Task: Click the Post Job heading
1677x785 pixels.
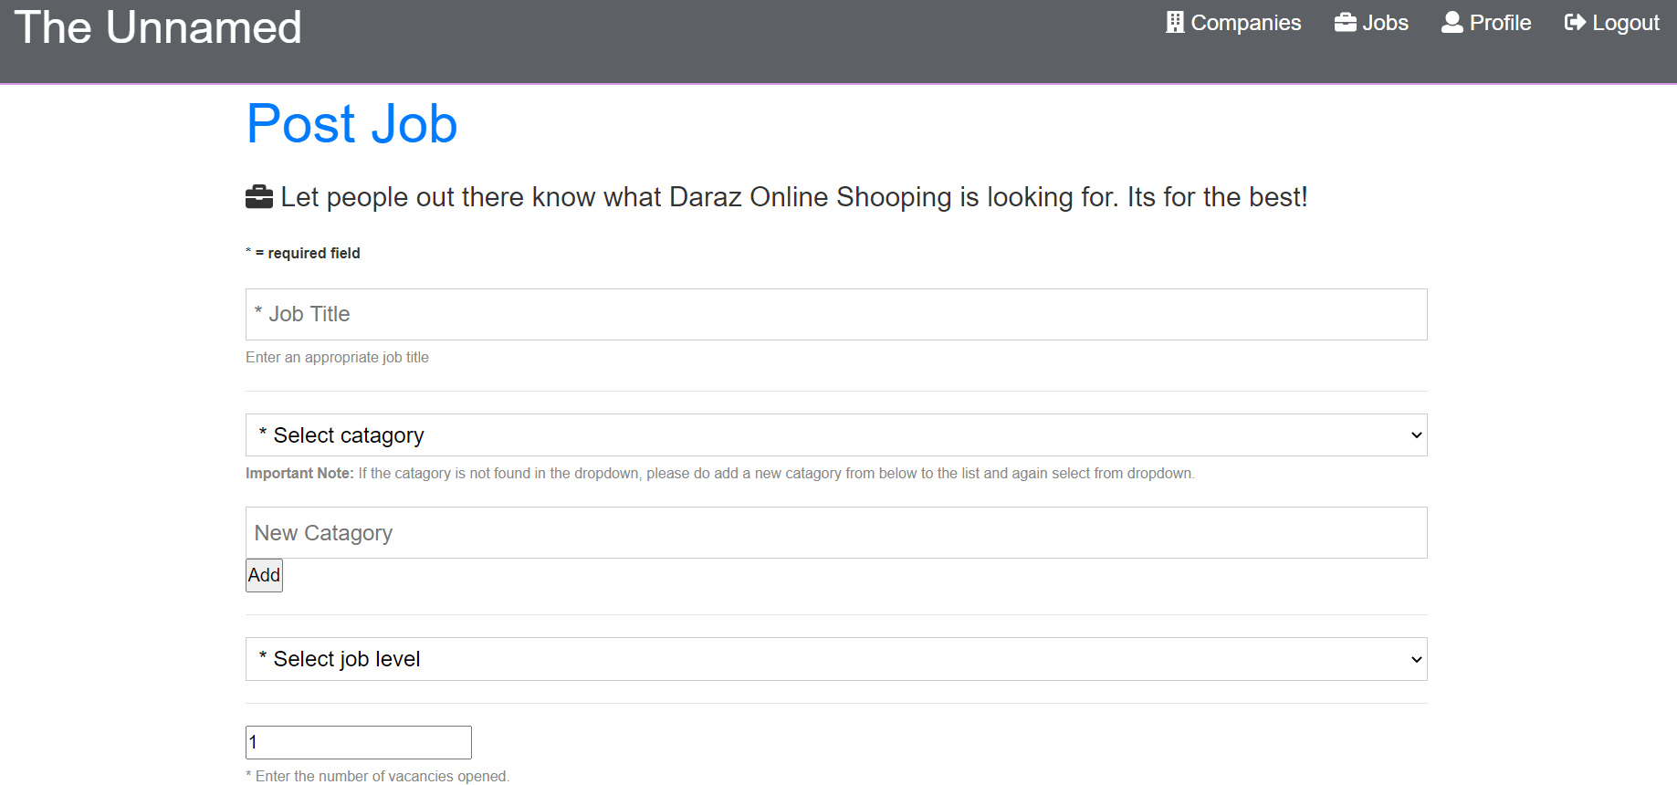Action: click(x=352, y=123)
